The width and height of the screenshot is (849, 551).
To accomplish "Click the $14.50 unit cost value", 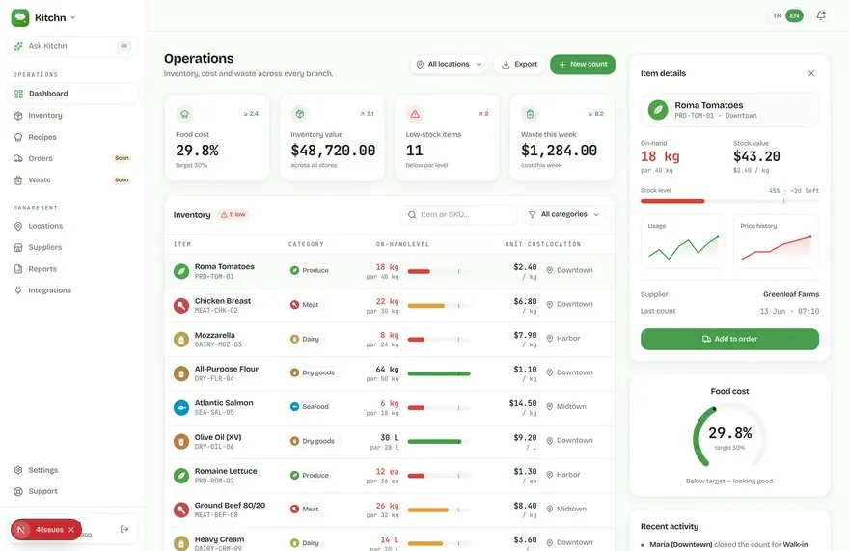I will click(523, 403).
